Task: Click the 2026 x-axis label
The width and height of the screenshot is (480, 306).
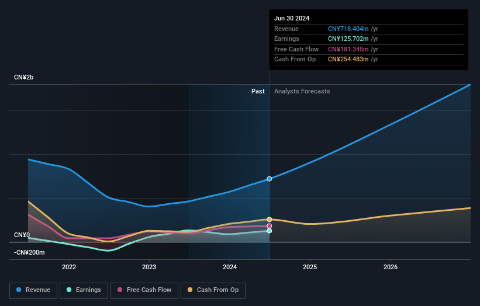Action: click(x=391, y=267)
